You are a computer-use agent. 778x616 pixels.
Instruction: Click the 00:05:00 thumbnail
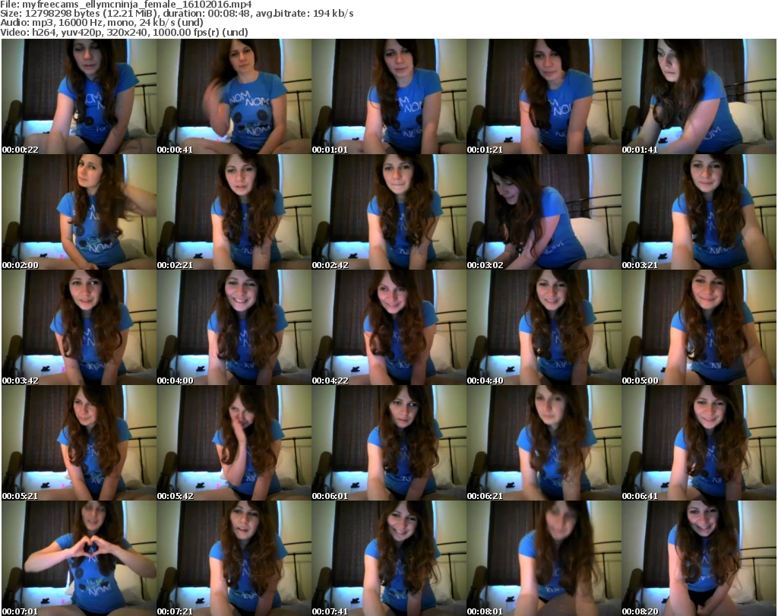pos(698,327)
